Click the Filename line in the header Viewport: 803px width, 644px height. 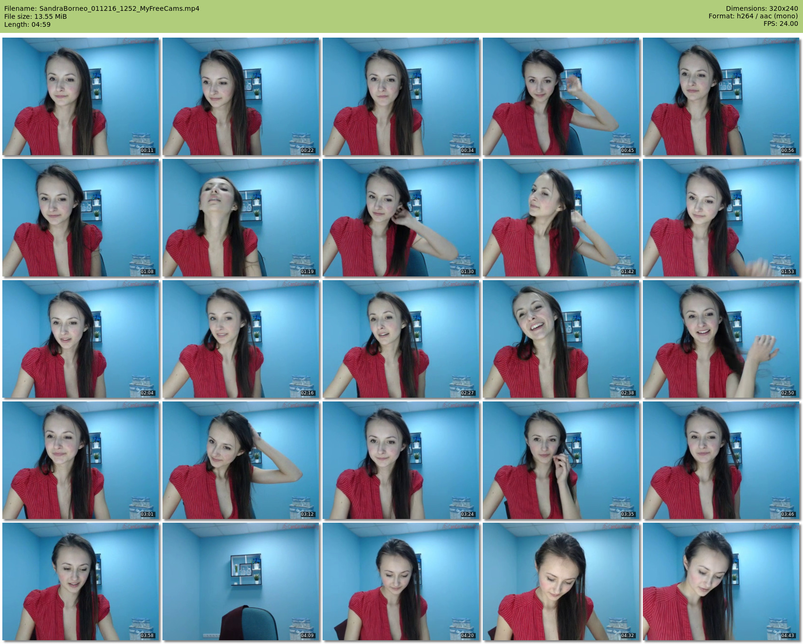(x=102, y=8)
